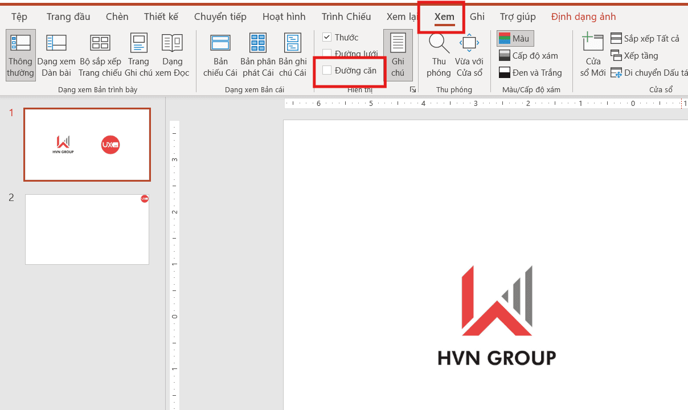This screenshot has height=410, width=688.
Task: Open Dạng xem Đọc view
Action: pyautogui.click(x=173, y=55)
